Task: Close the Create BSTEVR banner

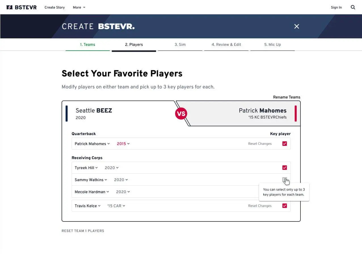Action: pyautogui.click(x=296, y=26)
